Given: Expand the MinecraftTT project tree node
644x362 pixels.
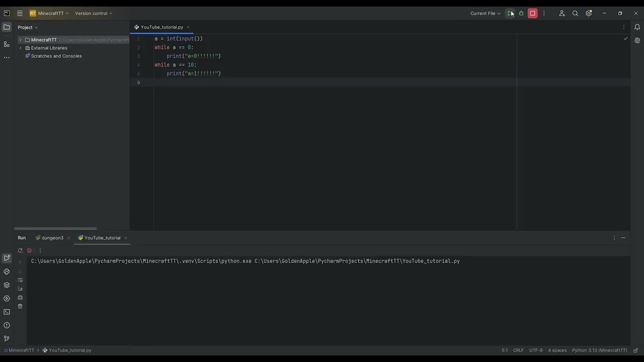Looking at the screenshot, I should [x=20, y=40].
